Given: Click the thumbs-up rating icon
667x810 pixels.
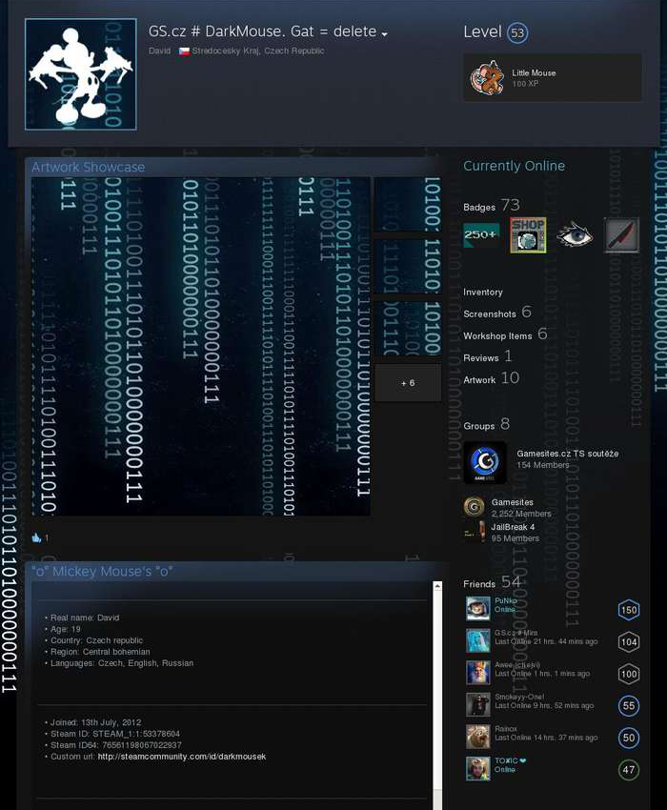Looking at the screenshot, I should click(x=36, y=537).
